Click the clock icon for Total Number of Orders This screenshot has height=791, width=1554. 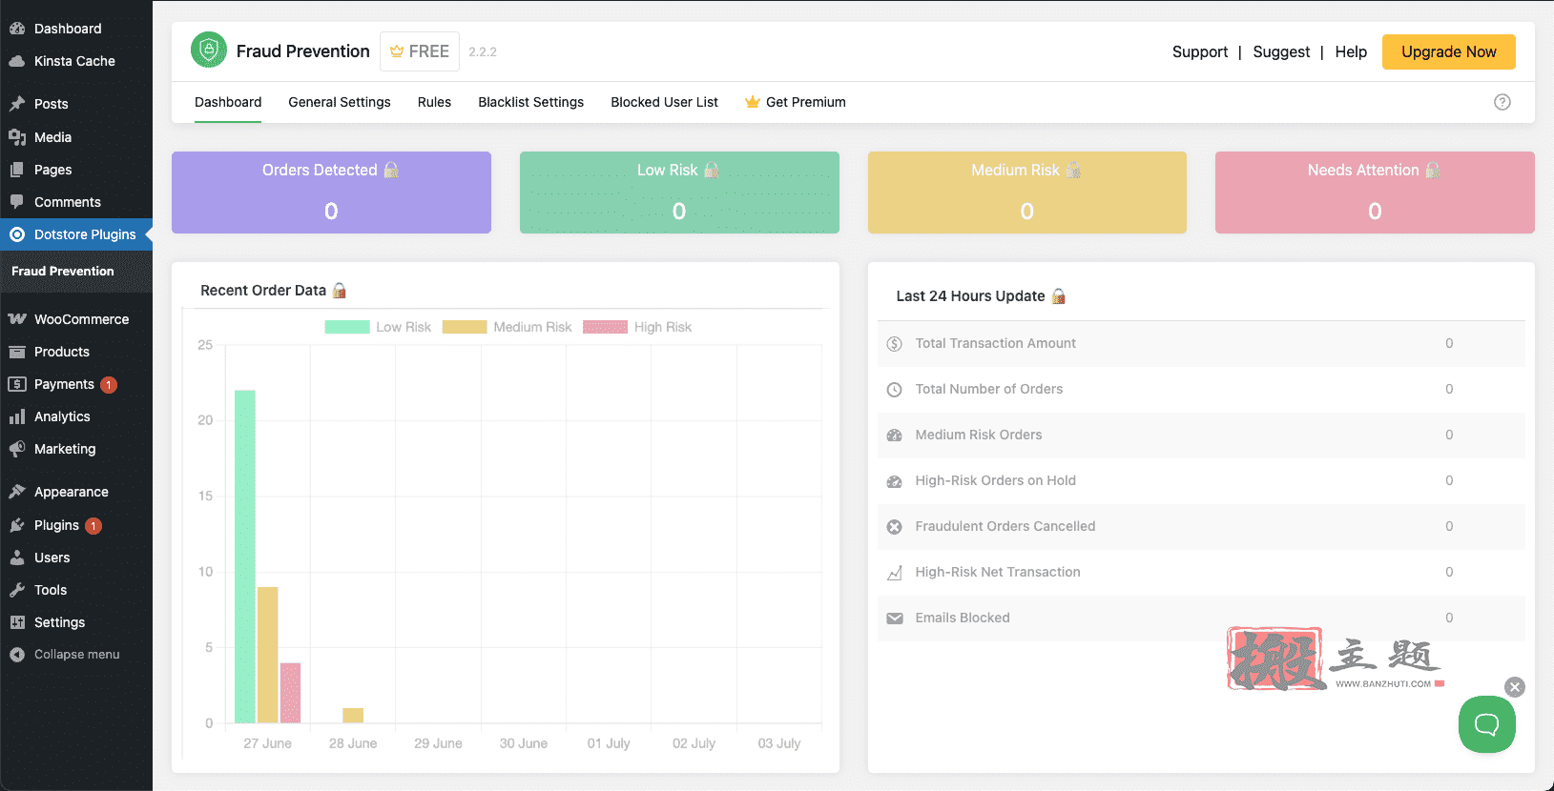click(x=894, y=390)
